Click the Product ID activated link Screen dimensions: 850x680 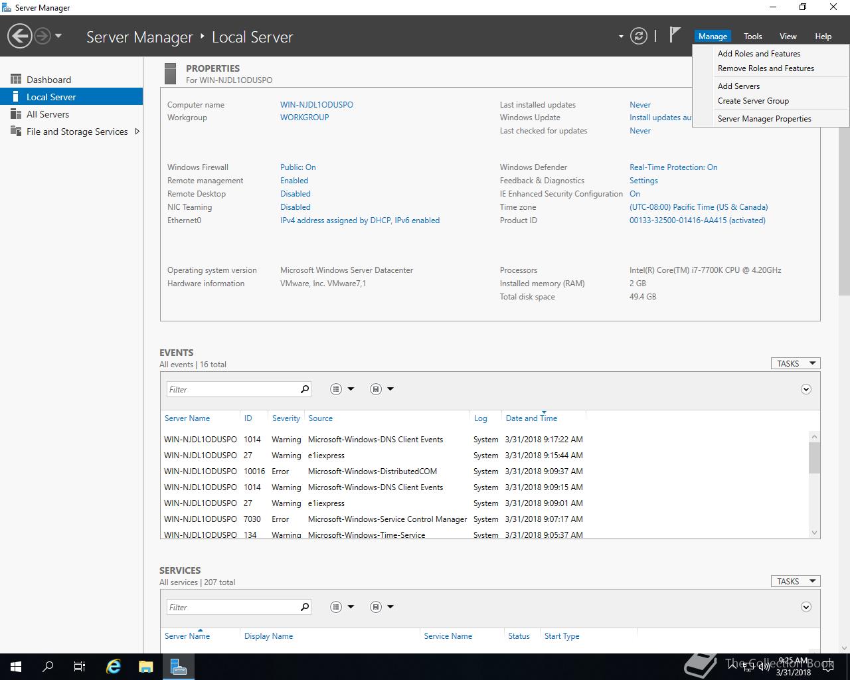point(697,220)
